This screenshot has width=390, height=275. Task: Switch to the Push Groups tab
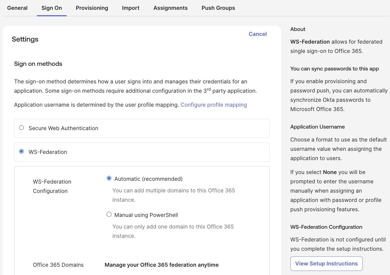[218, 8]
